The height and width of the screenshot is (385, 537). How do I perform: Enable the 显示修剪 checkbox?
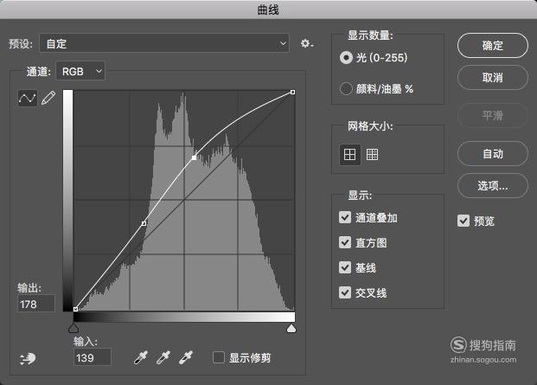[219, 357]
